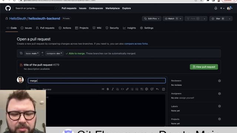Switch to the Settings tab
The width and height of the screenshot is (237, 133).
[147, 28]
